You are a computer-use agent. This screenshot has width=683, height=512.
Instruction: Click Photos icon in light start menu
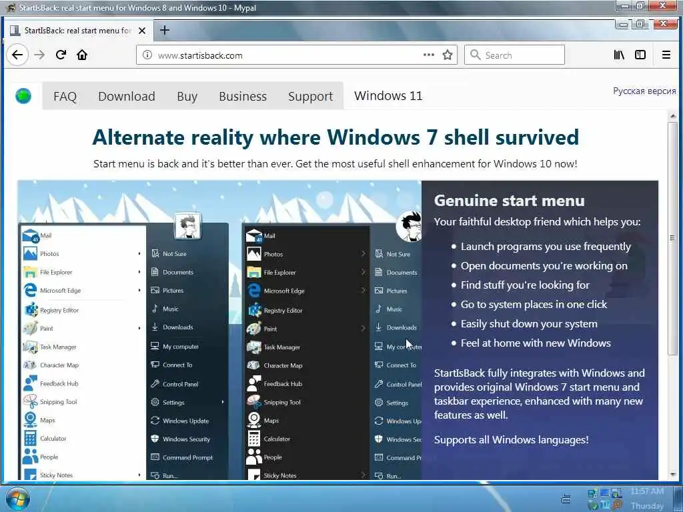30,253
